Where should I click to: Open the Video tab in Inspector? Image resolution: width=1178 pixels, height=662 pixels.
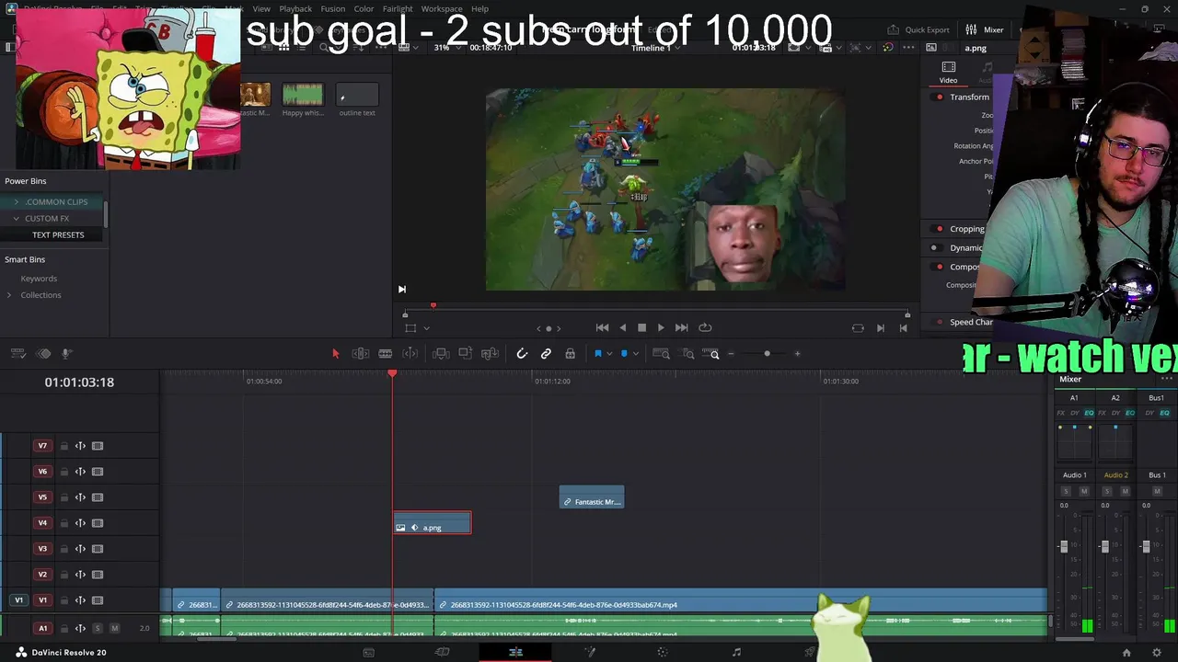pyautogui.click(x=948, y=73)
